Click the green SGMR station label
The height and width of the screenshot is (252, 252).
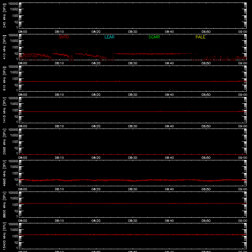tap(154, 37)
